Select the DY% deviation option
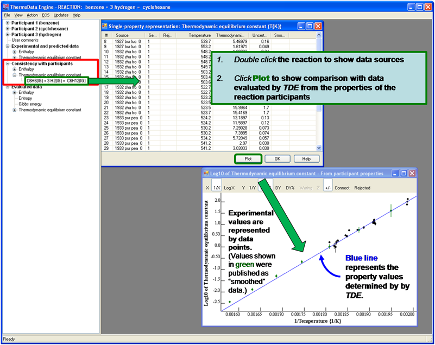 (x=290, y=188)
